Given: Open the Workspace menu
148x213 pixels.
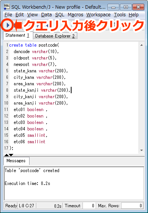Looking at the screenshot, I should click(x=98, y=15).
